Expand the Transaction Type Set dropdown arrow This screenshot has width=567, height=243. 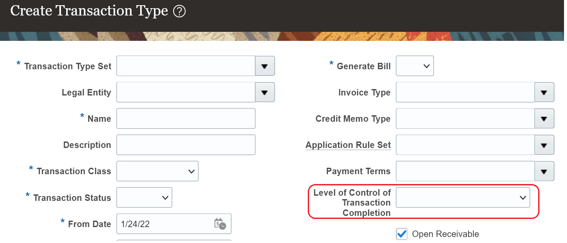(x=265, y=66)
